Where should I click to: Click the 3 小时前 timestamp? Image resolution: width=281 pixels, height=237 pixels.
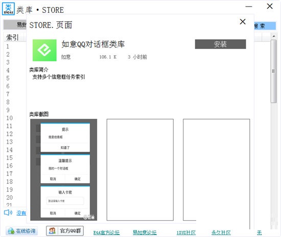[x=137, y=57]
